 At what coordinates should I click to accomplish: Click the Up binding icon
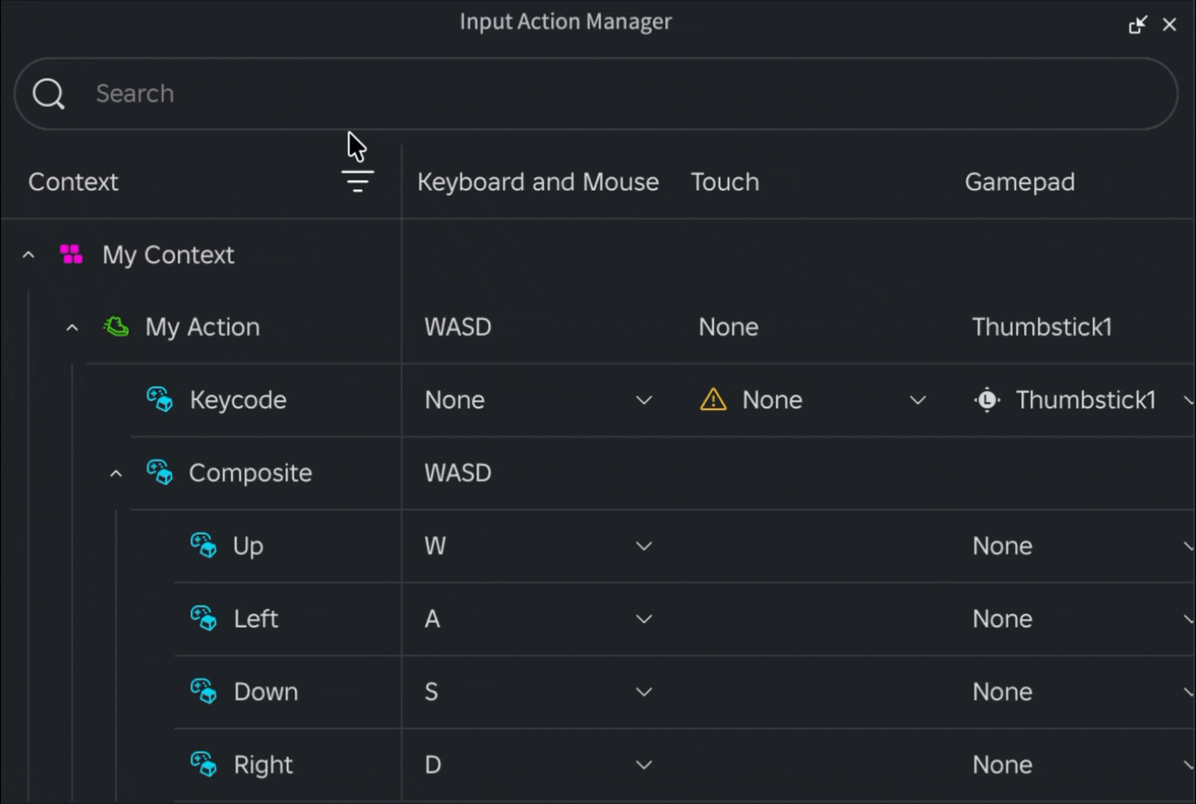tap(204, 545)
